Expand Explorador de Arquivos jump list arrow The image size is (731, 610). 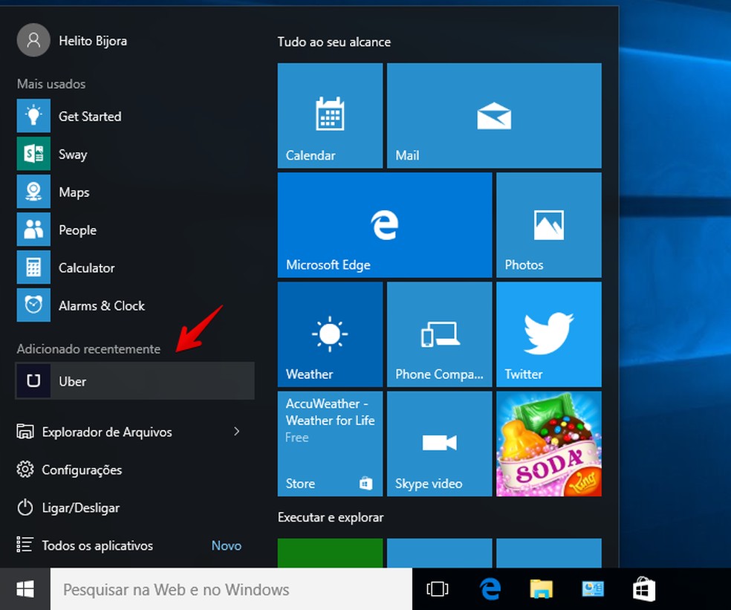[x=237, y=432]
